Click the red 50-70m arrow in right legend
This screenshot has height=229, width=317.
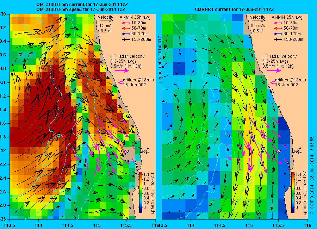(278, 28)
